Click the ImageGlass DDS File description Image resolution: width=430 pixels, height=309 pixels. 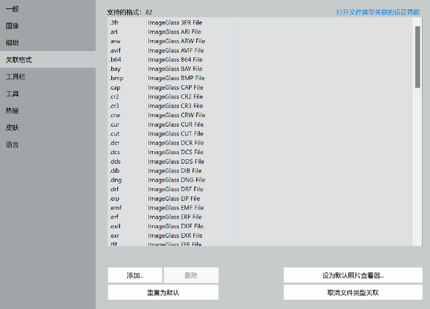[176, 161]
